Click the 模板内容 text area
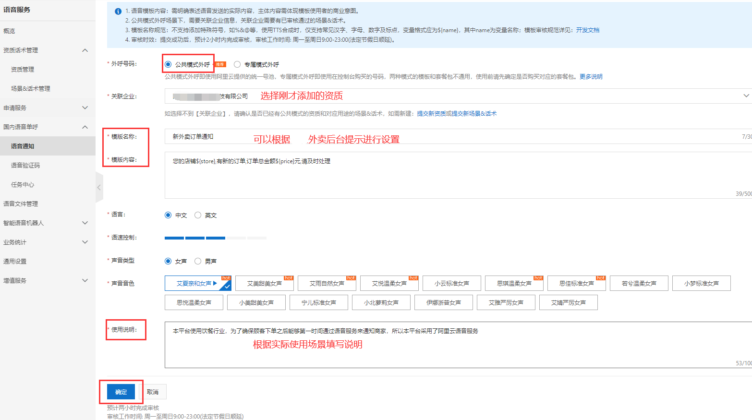Image resolution: width=752 pixels, height=420 pixels. 458,175
